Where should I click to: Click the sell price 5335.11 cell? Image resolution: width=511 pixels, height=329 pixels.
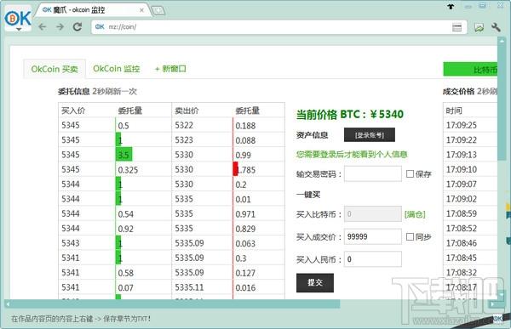coord(189,287)
